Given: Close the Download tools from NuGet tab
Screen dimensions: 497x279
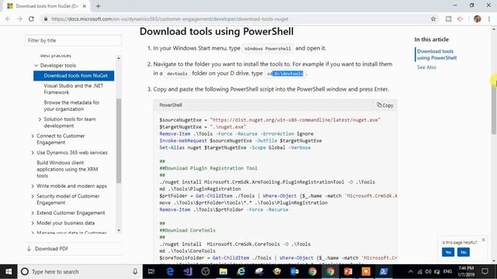Looking at the screenshot, I should click(85, 6).
